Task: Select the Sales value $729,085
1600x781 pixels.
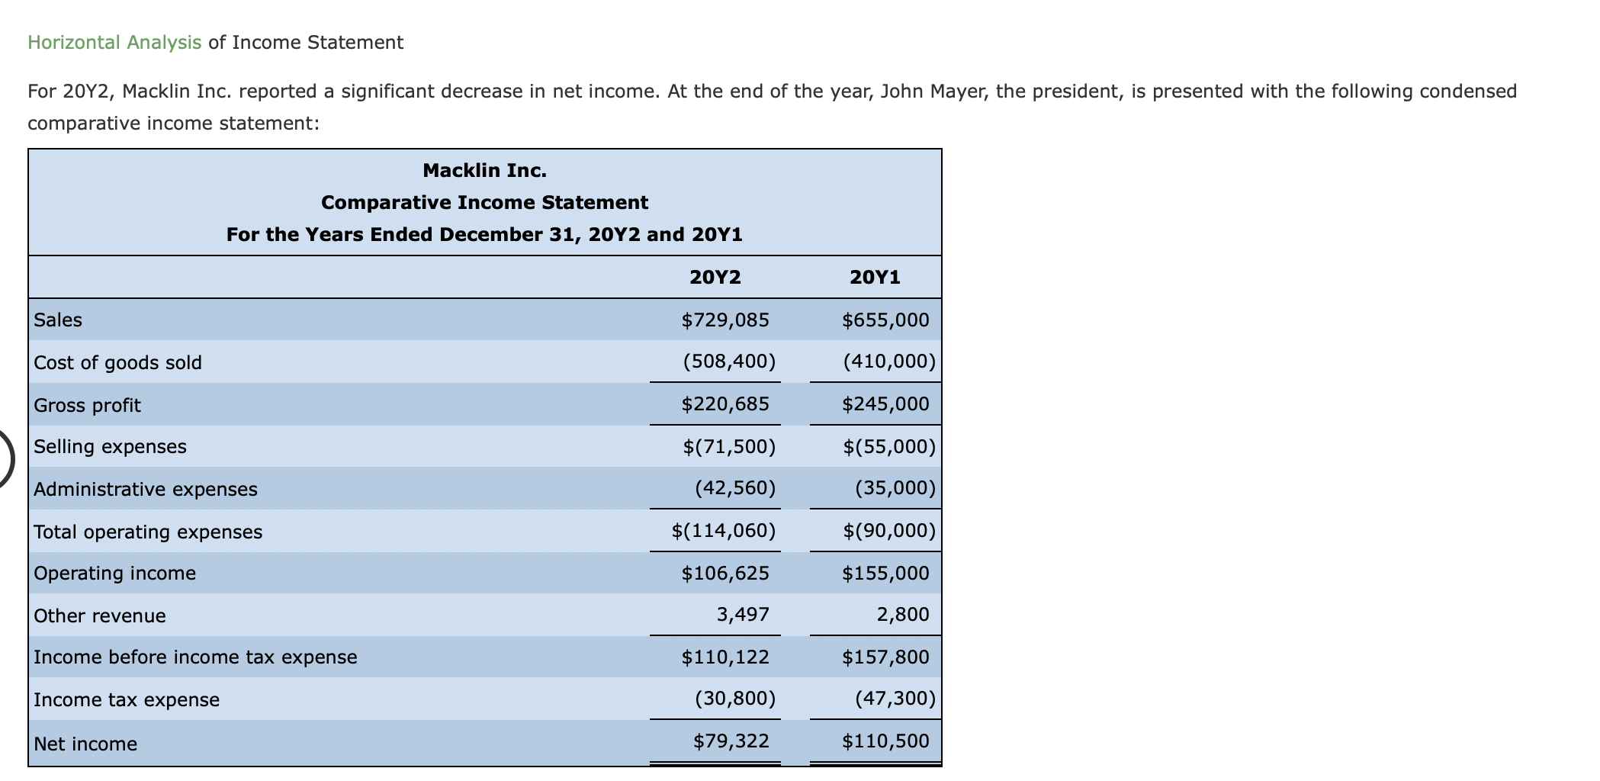Action: click(x=727, y=320)
